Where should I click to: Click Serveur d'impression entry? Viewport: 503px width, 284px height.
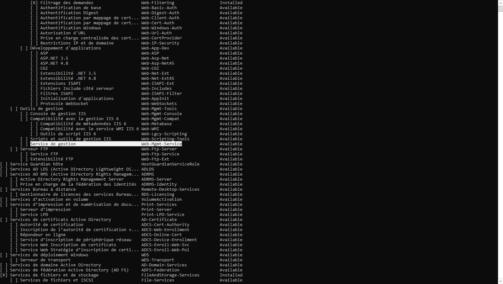click(45, 210)
